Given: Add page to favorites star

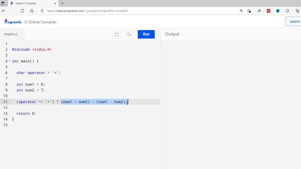Looking at the screenshot, I should click(x=249, y=11).
